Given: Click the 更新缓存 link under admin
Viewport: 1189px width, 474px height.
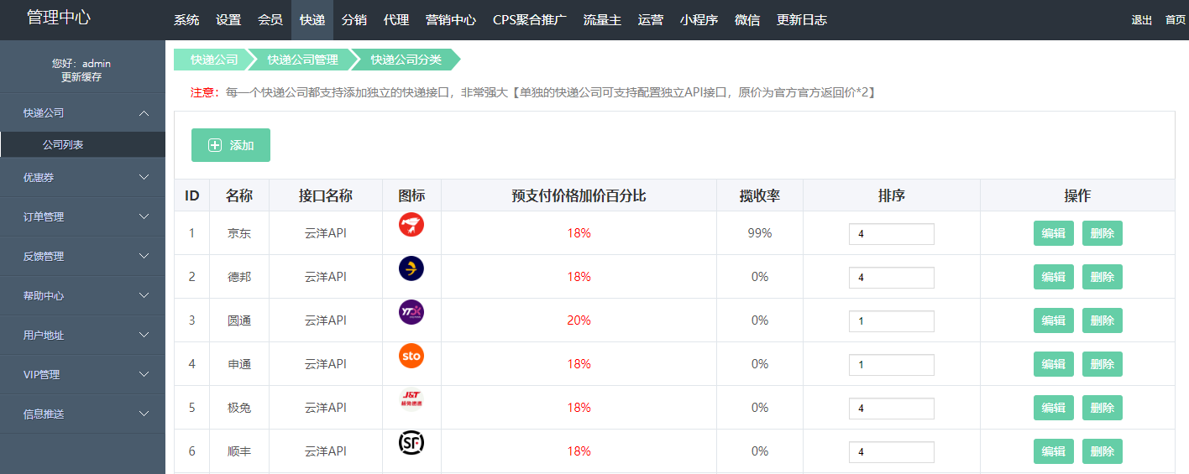Looking at the screenshot, I should (x=81, y=77).
